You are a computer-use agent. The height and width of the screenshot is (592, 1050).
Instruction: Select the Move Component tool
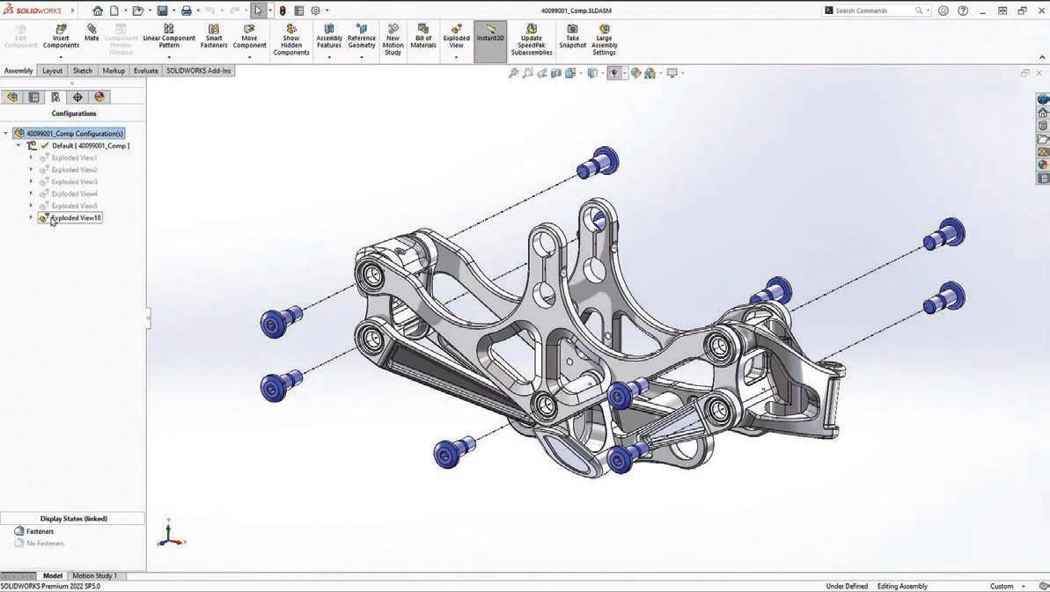tap(249, 36)
